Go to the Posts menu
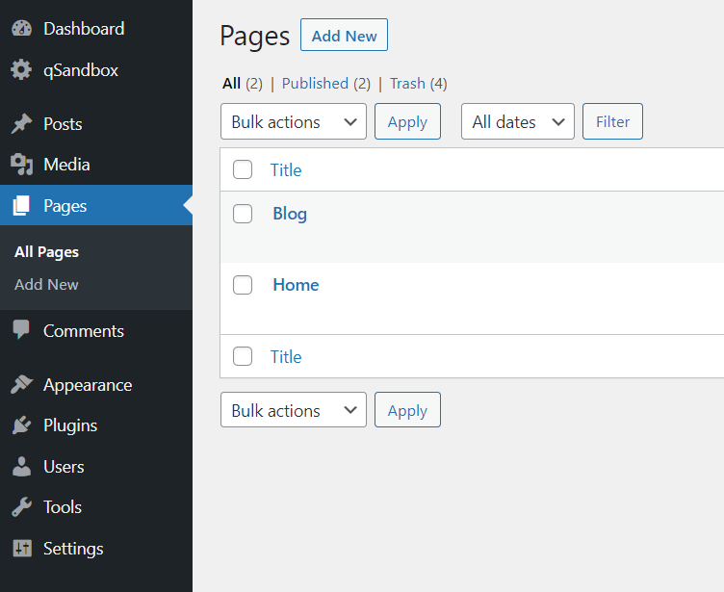724x592 pixels. tap(96, 124)
